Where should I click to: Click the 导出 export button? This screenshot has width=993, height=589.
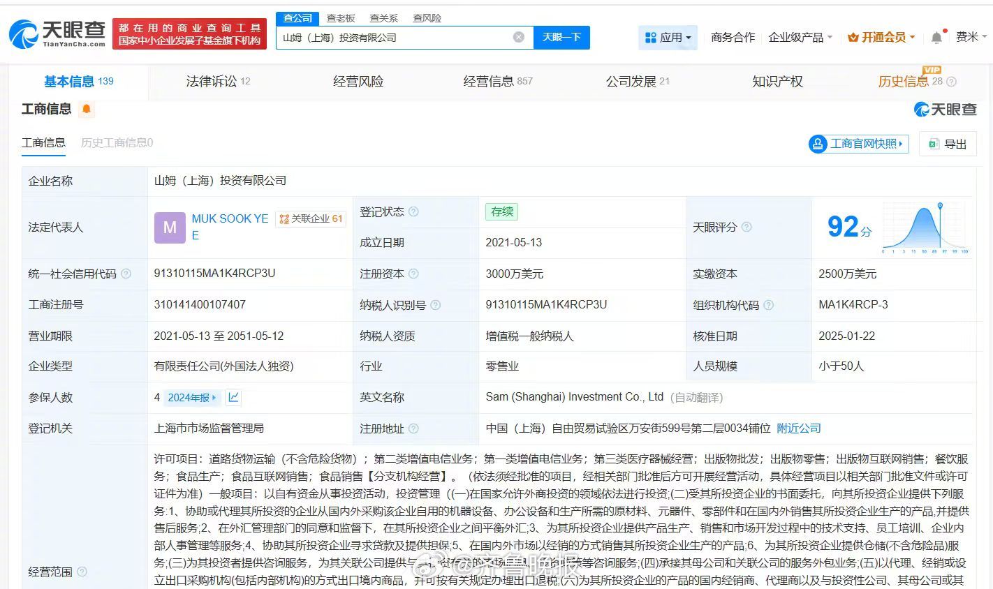pos(948,144)
